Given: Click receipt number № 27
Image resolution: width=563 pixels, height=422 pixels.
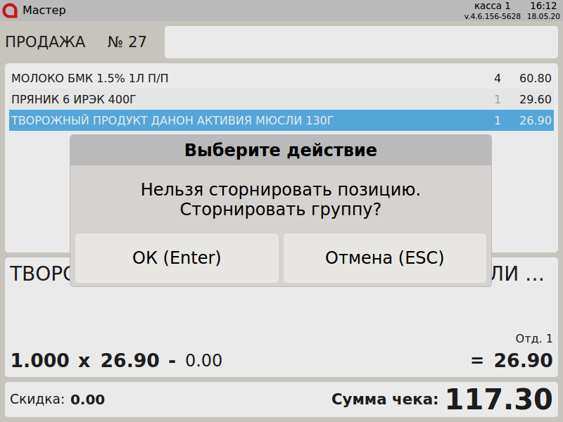Looking at the screenshot, I should (x=127, y=42).
